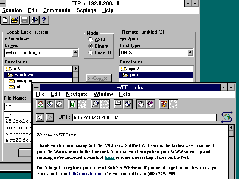Viewport: 239px width, 179px height.
Task: Click the Save diskette icon in WEB Links toolbar
Action: click(128, 104)
